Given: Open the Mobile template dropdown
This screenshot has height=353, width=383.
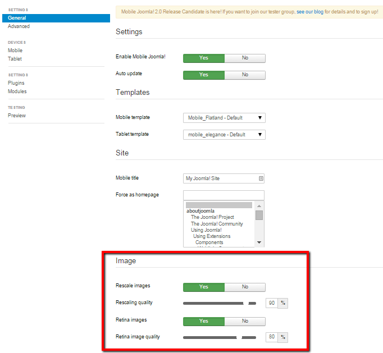Looking at the screenshot, I should pyautogui.click(x=224, y=118).
